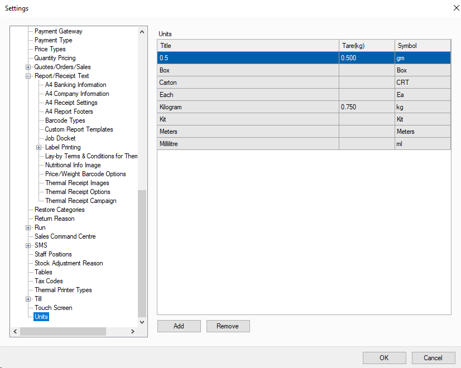Select Tables in settings tree
Image resolution: width=461 pixels, height=368 pixels.
(x=43, y=272)
